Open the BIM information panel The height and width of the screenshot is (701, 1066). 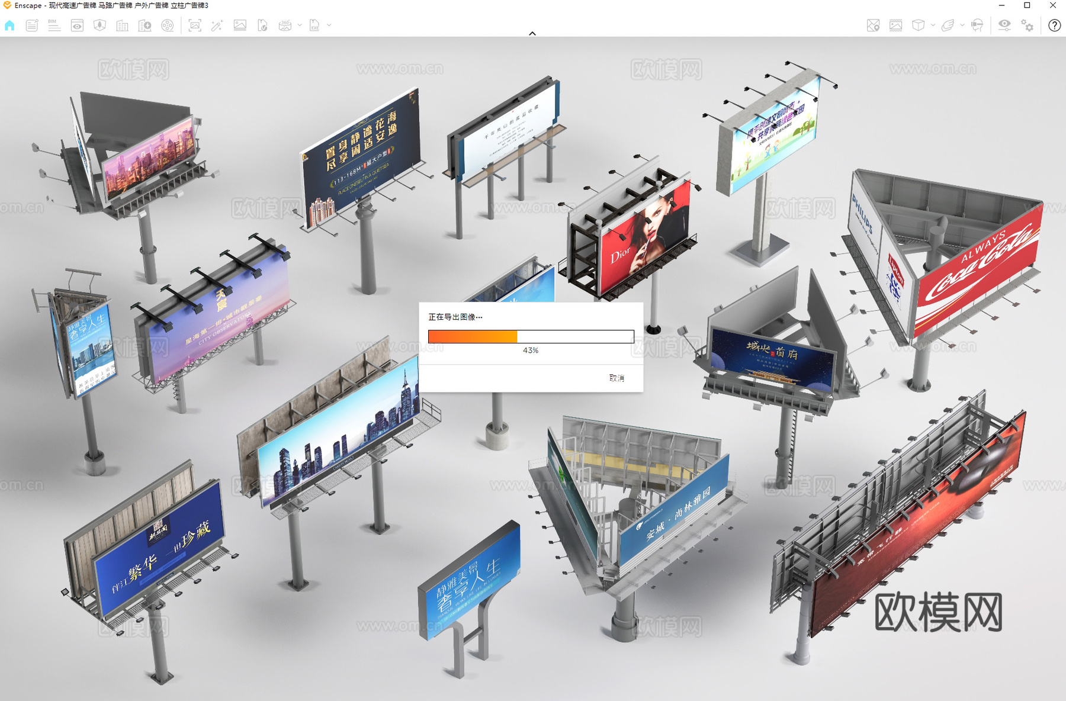click(54, 25)
